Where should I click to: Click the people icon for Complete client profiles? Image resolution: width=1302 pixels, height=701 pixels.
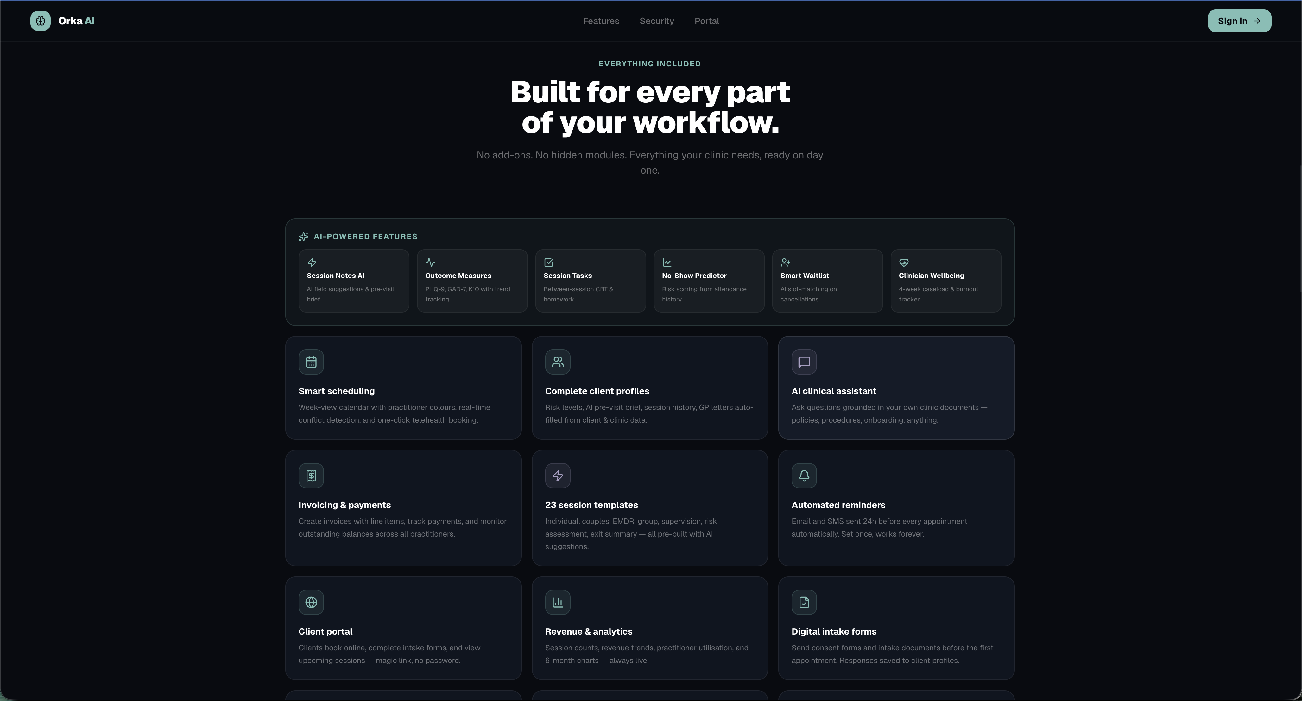(x=558, y=362)
